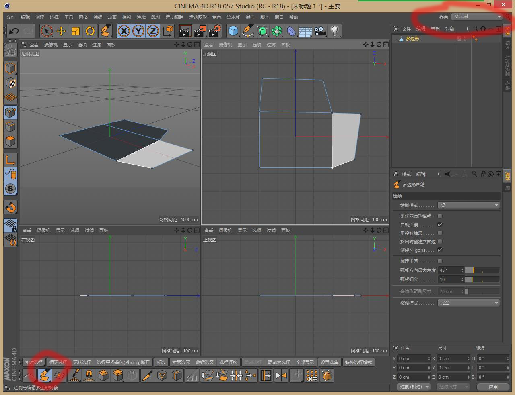Open the 摄像机 menu in the perspective viewport
This screenshot has width=515, height=395.
(51, 45)
